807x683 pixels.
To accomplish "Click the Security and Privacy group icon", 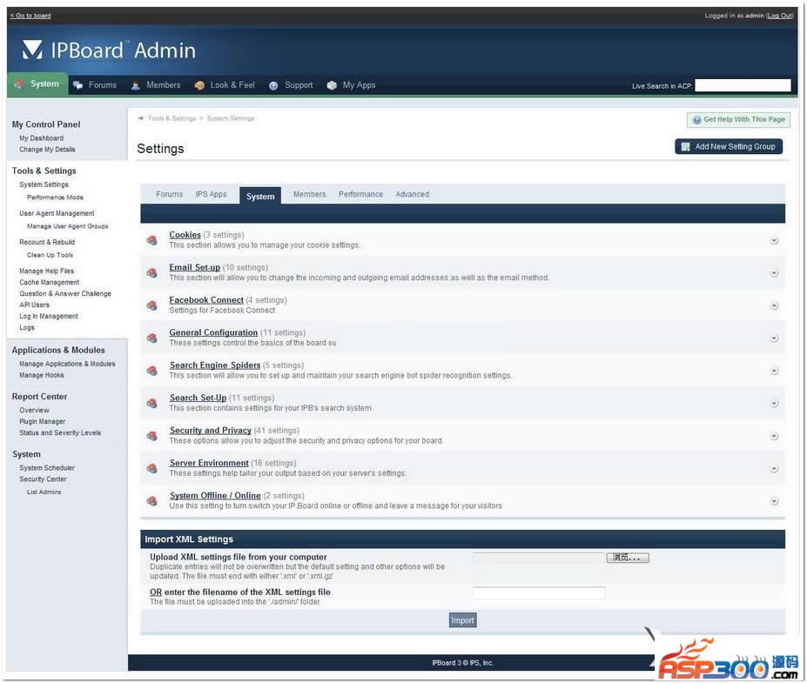I will tap(151, 436).
